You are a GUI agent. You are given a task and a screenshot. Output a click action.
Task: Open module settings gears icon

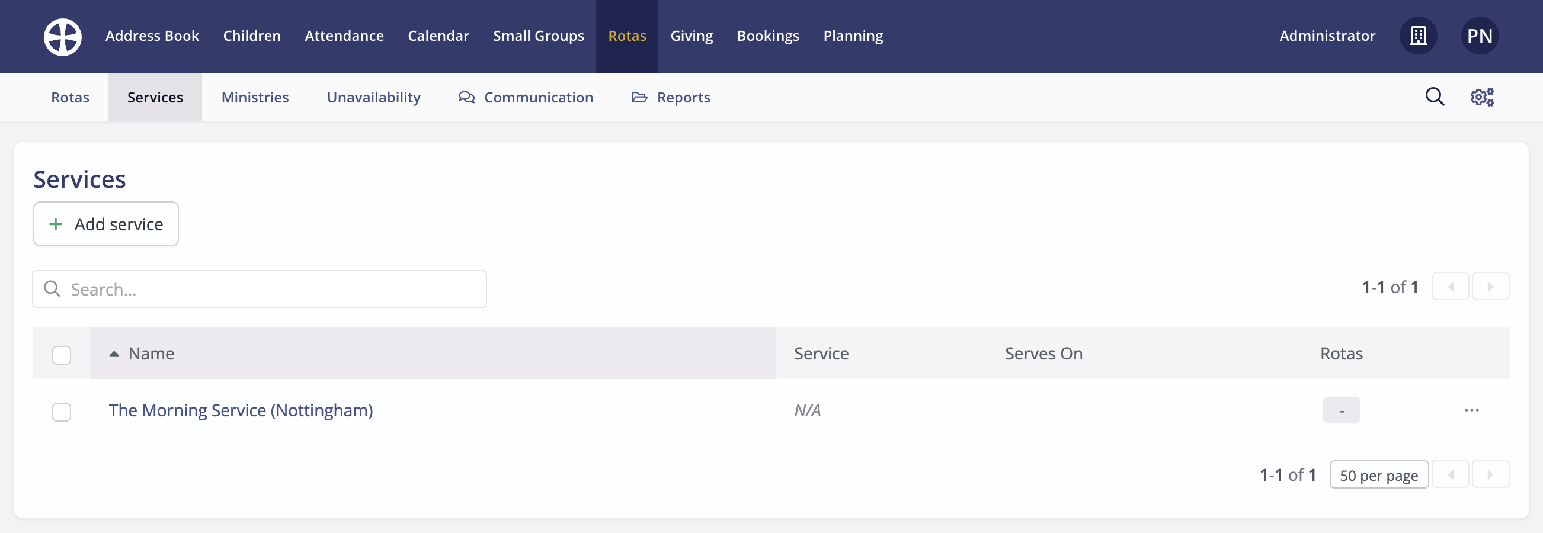click(x=1481, y=97)
